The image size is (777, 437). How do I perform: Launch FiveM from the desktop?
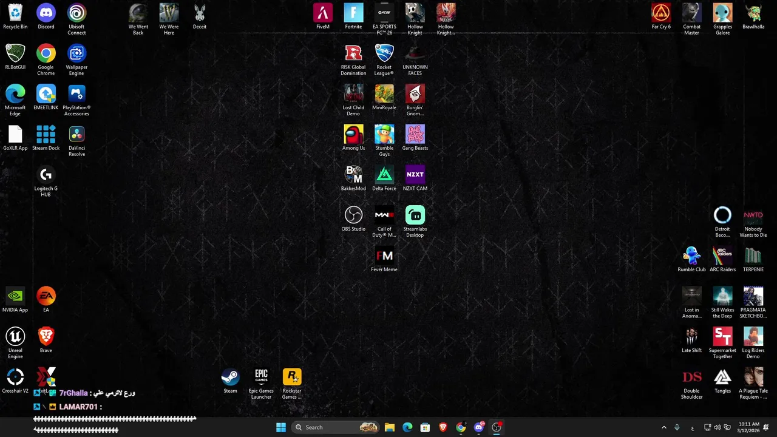coord(323,16)
